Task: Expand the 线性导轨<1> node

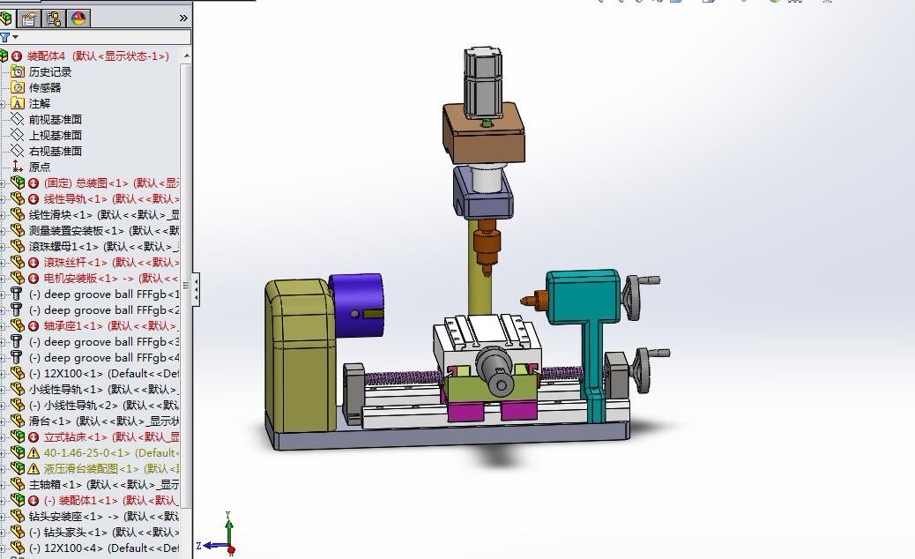Action: (3, 199)
